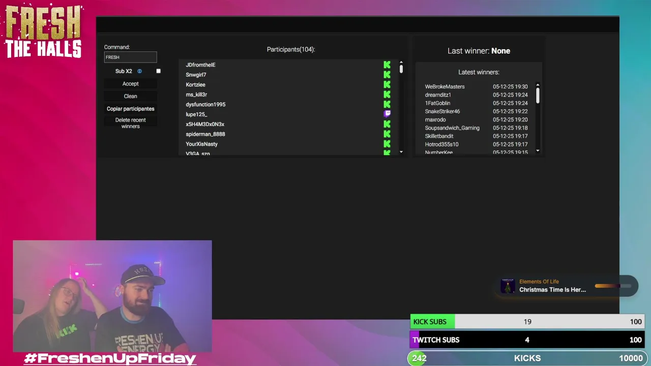The image size is (651, 366).
Task: Click the 05-12-25 19:22 timestamp
Action: coord(510,111)
